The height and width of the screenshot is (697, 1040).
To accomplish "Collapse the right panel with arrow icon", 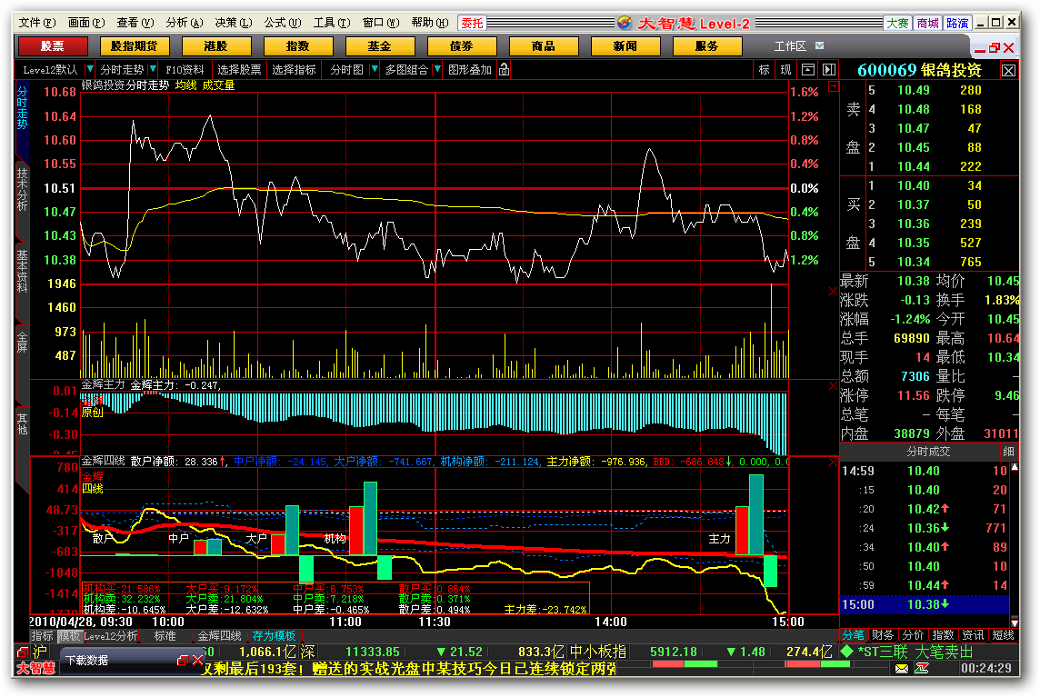I will click(829, 70).
